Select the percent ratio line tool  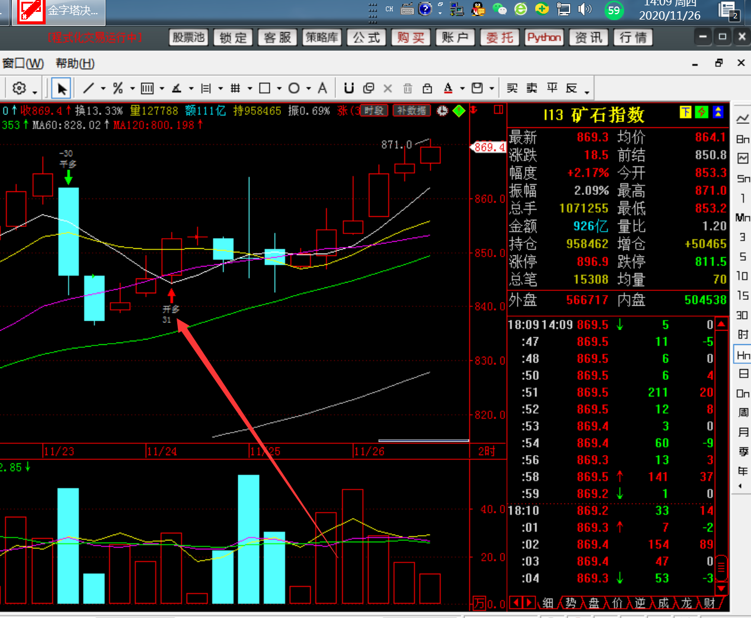(x=118, y=88)
